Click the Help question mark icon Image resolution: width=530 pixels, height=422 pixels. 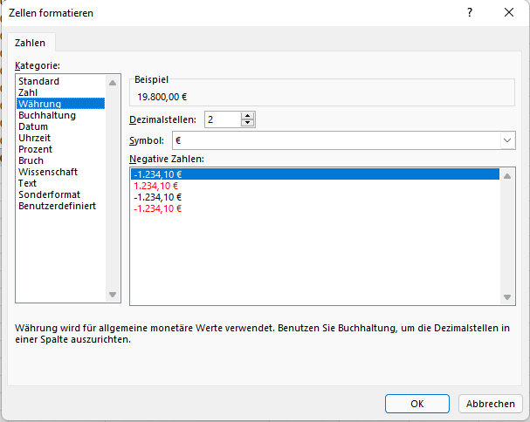pos(470,13)
